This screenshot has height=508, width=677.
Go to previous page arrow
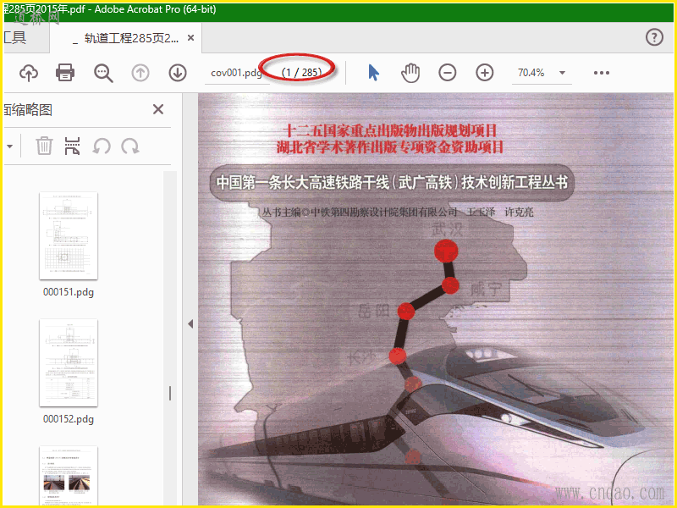140,73
